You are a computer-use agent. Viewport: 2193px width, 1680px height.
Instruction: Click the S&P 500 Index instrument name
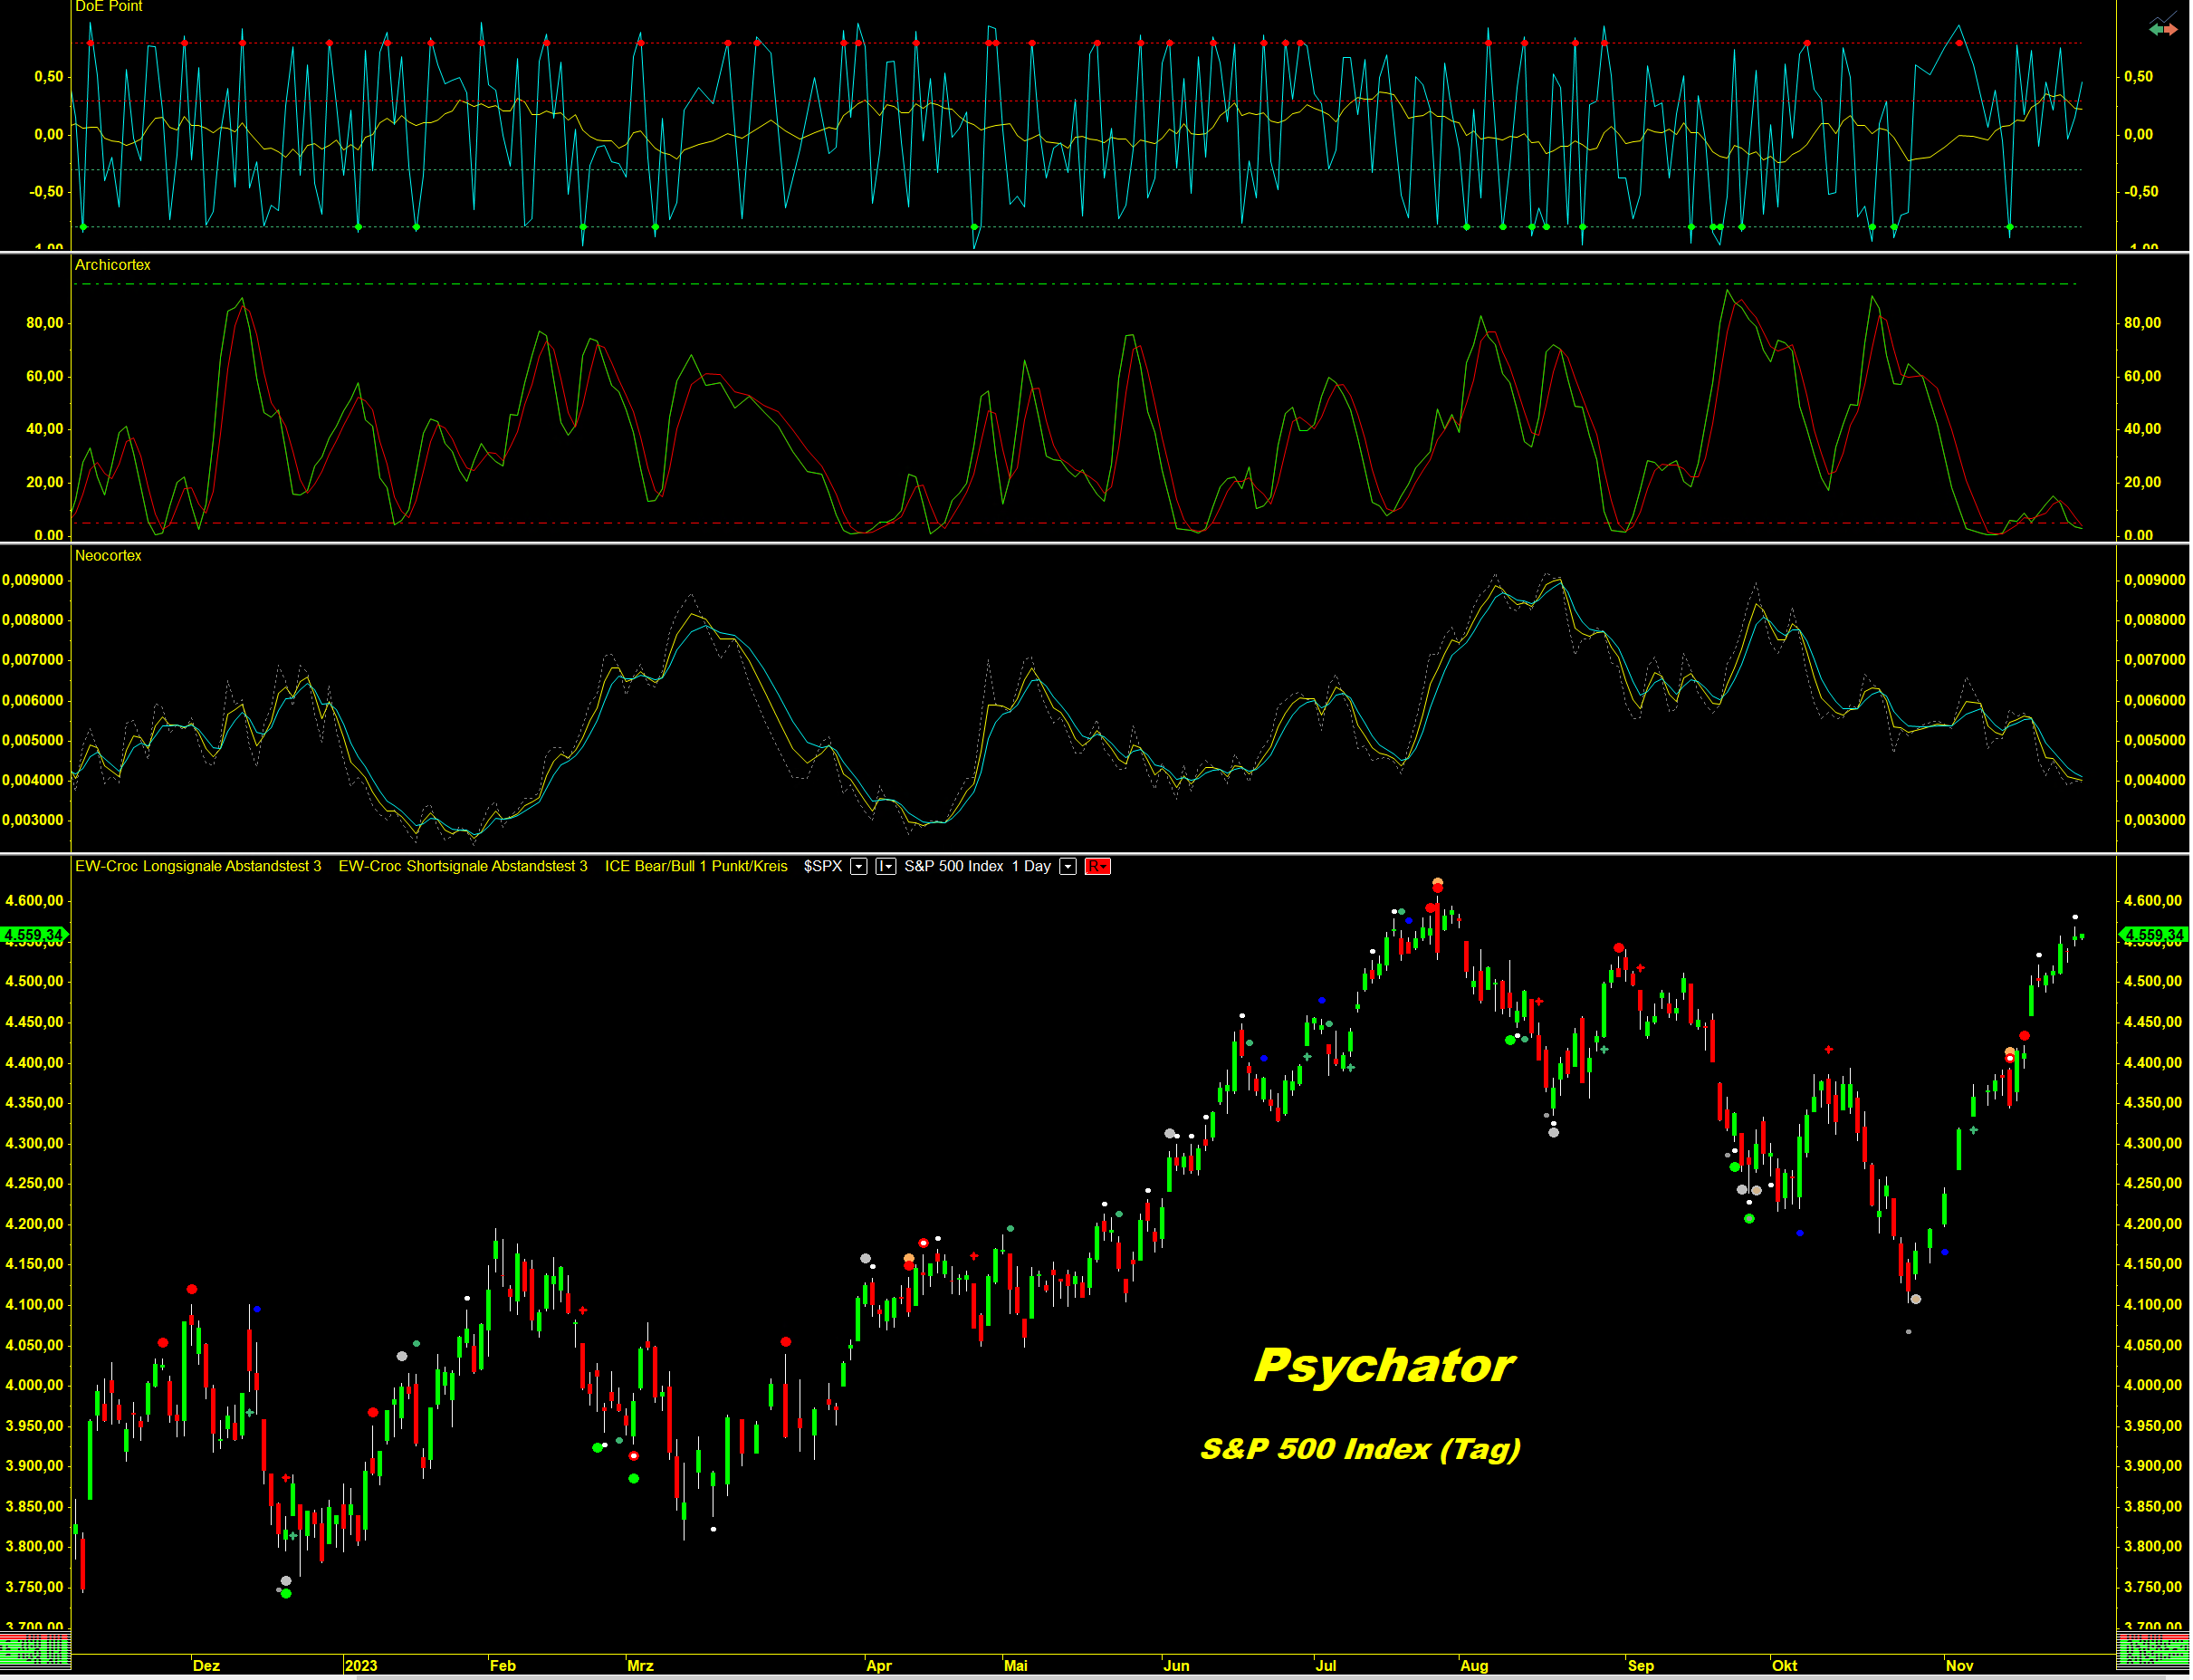pyautogui.click(x=953, y=867)
